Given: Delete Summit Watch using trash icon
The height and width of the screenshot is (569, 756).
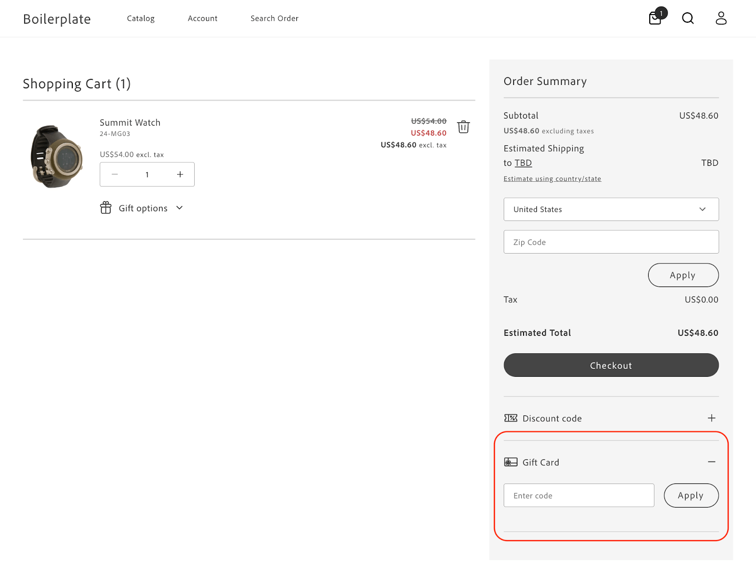Looking at the screenshot, I should pyautogui.click(x=463, y=127).
